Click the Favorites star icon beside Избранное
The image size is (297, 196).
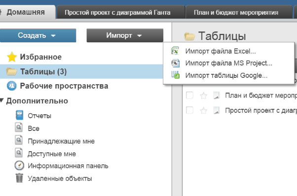tap(12, 57)
